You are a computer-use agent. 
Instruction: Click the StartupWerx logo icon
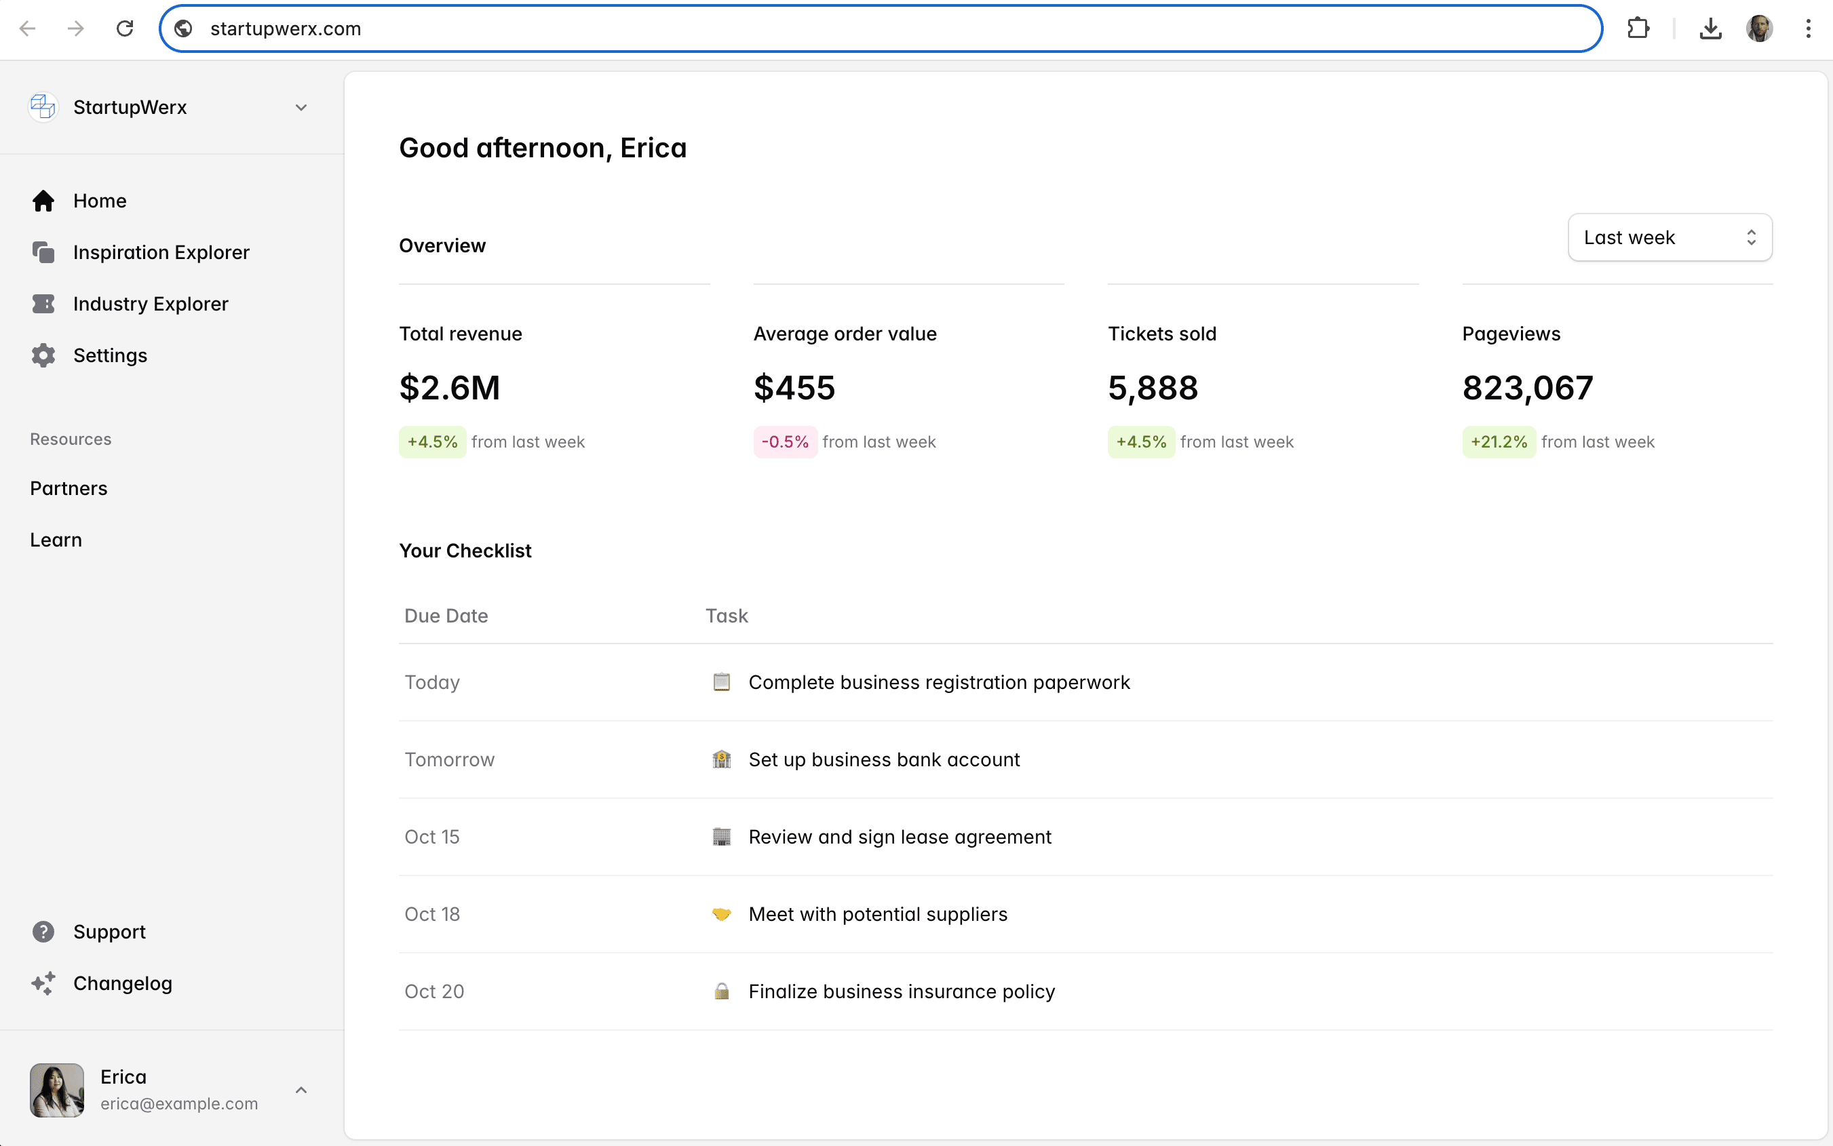pos(43,107)
